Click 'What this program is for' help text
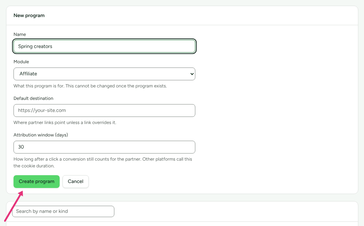The image size is (364, 226). tap(90, 86)
